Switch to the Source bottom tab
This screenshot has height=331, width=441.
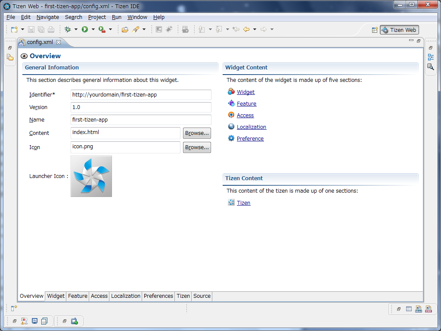202,296
